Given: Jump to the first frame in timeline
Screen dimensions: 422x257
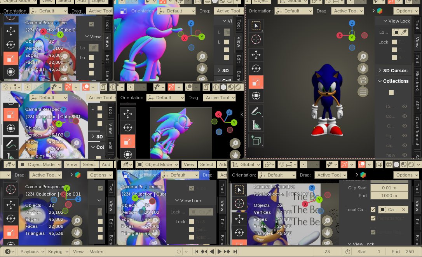Looking at the screenshot, I should pyautogui.click(x=196, y=252).
